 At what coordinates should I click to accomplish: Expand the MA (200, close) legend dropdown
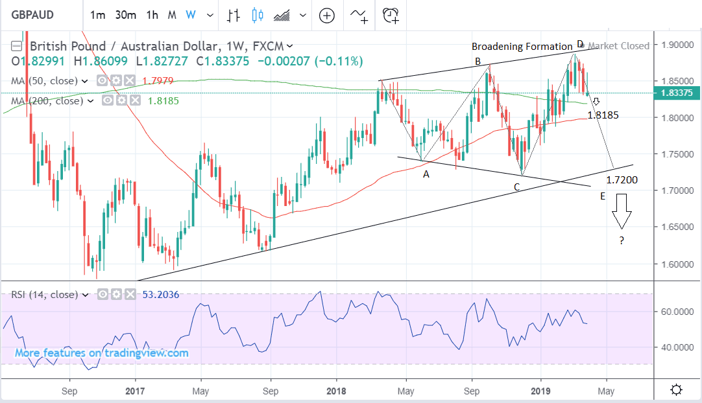pyautogui.click(x=89, y=100)
